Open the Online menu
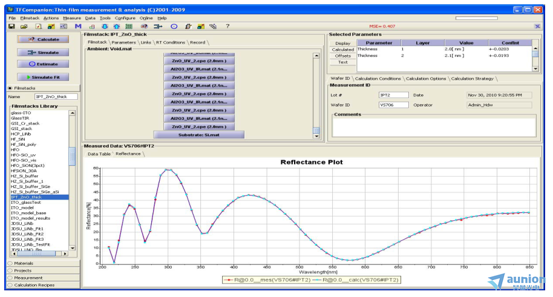 pos(146,18)
